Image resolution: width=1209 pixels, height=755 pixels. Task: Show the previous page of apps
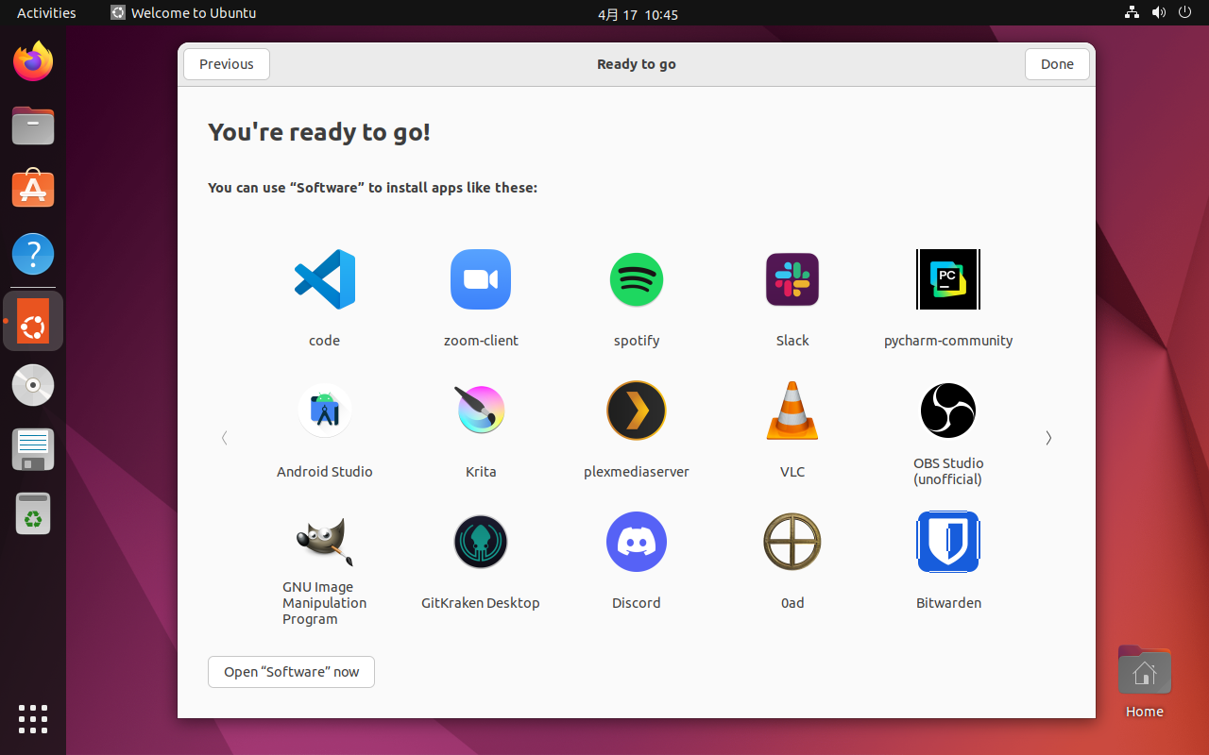[224, 438]
